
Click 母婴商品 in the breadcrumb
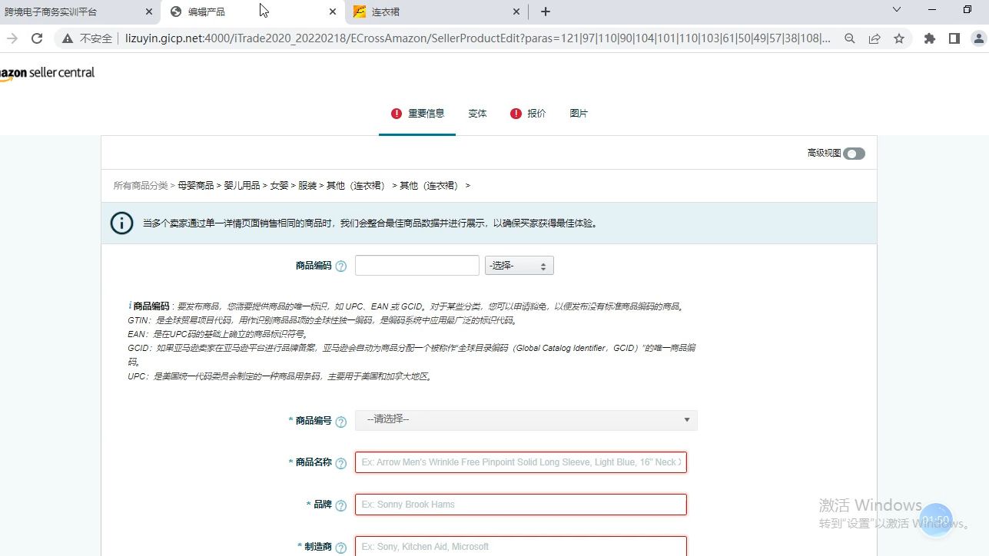(196, 186)
